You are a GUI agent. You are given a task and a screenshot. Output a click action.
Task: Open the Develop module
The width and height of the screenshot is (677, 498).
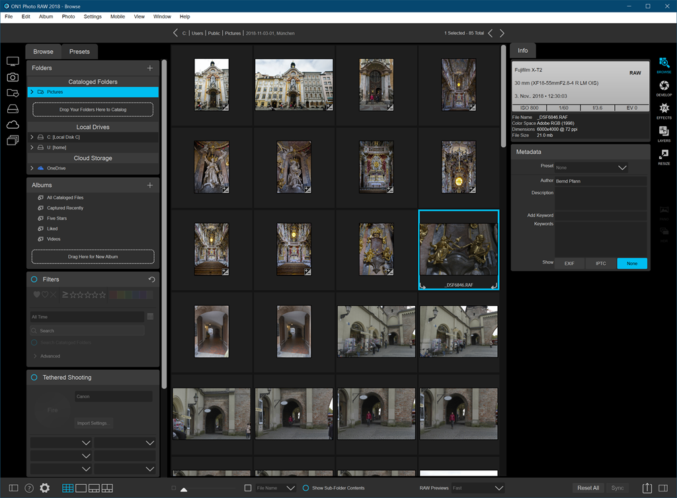point(664,87)
